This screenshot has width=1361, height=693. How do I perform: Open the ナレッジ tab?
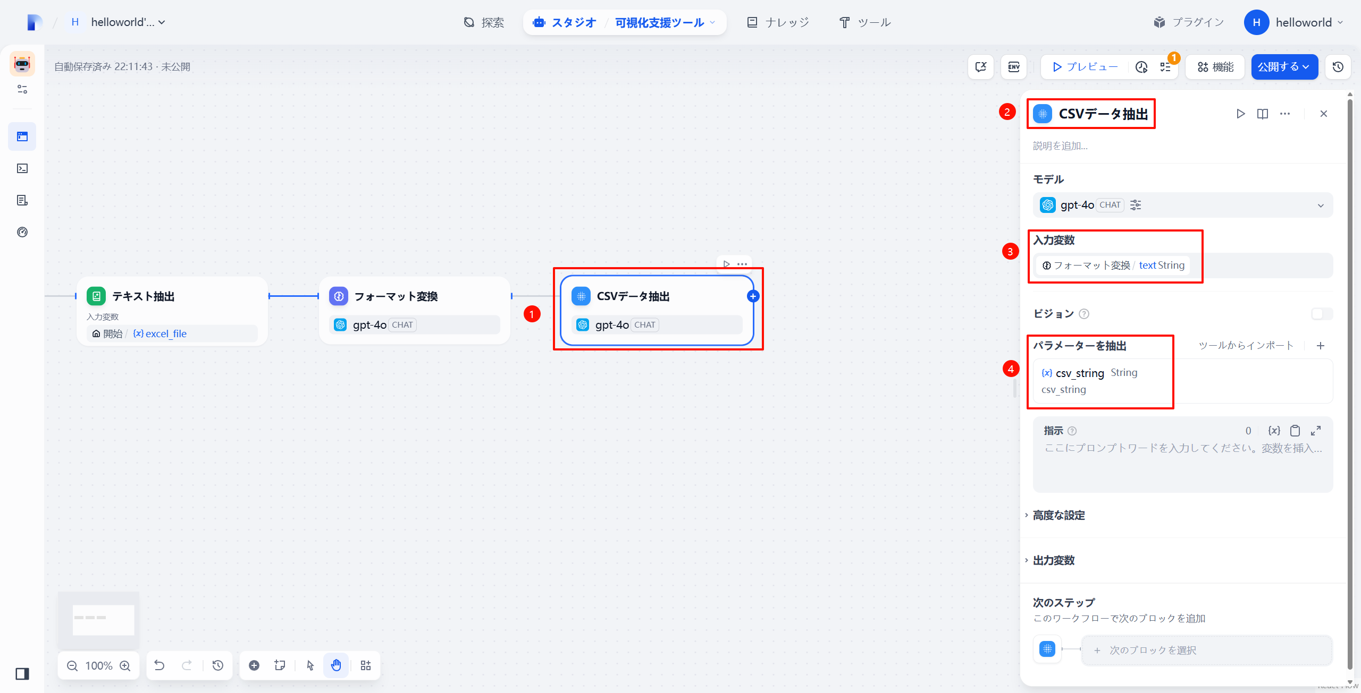[778, 22]
